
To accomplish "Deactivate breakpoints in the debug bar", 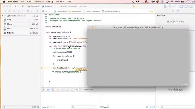I will tap(48, 90).
